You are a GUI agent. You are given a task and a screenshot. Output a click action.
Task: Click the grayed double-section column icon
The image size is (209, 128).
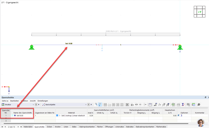(x=188, y=105)
